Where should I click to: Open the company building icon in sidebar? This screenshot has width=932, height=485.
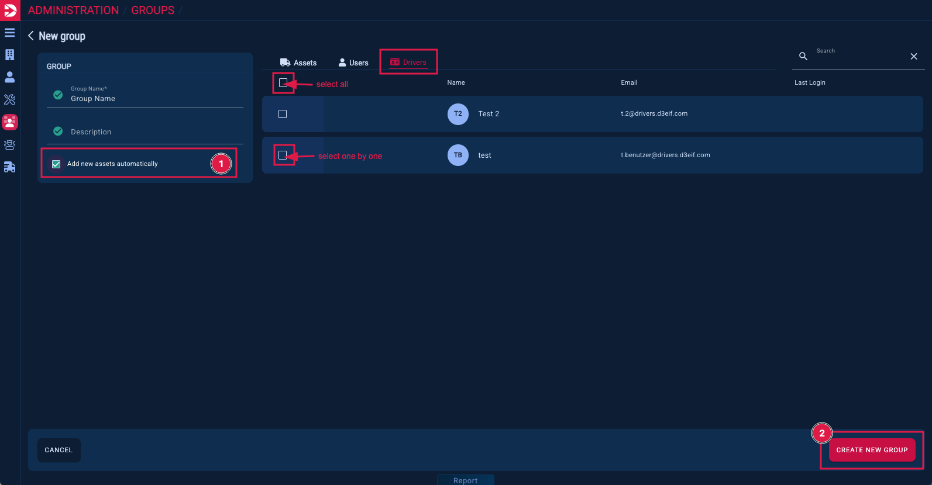coord(10,55)
